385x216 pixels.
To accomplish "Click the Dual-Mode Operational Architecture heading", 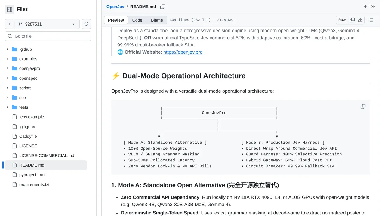I will (178, 76).
